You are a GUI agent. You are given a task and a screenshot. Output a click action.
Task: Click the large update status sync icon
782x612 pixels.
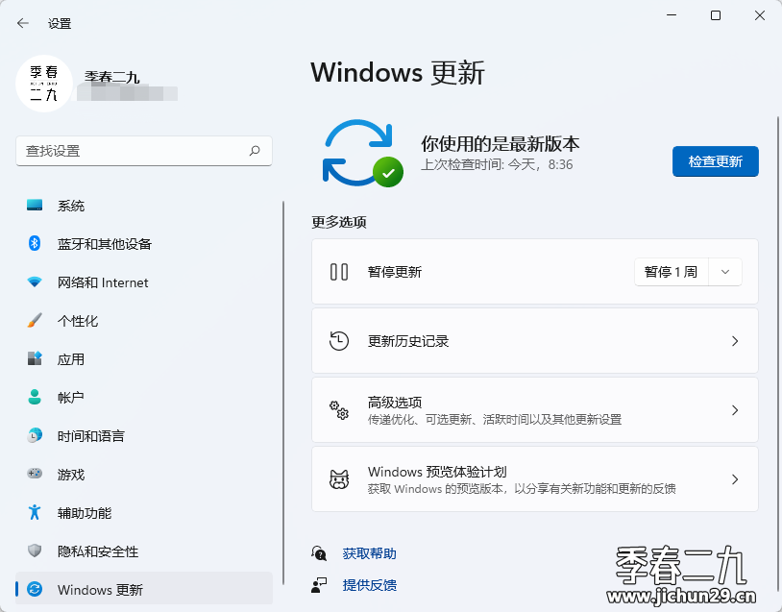[x=362, y=153]
